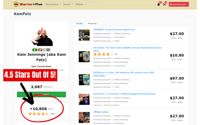200x125 pixels.
Task: Click the Trench Gimmicks product thumbnail
Action: click(x=84, y=35)
